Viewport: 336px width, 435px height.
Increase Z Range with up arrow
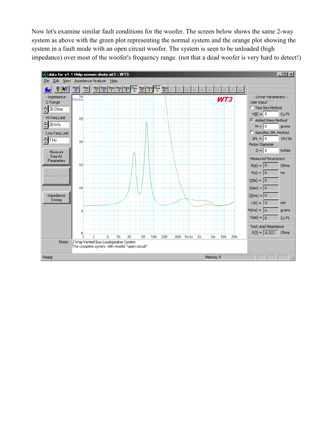pyautogui.click(x=46, y=107)
